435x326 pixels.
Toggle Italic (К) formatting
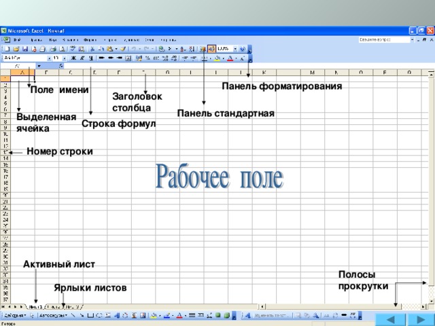82,58
